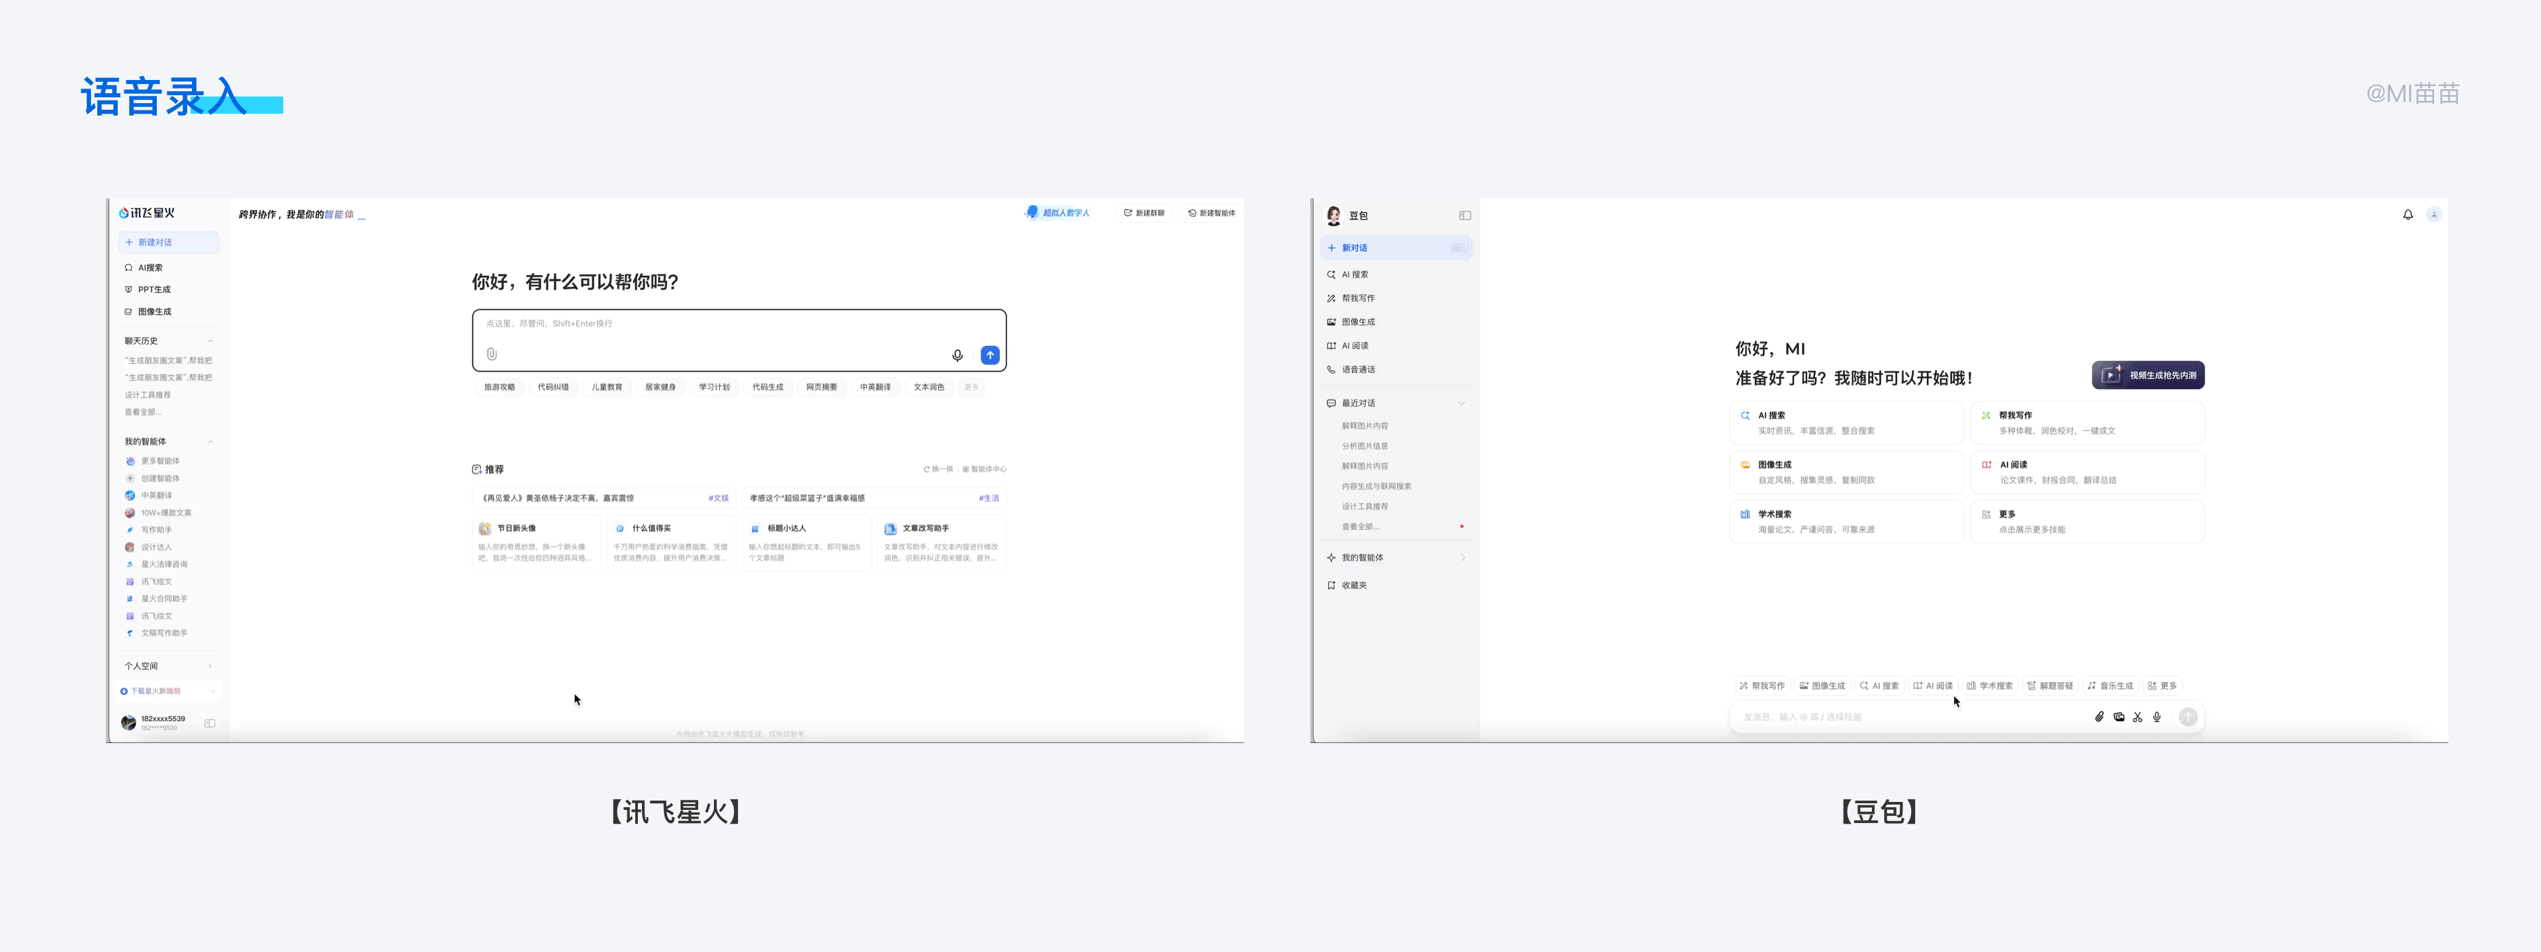Click the 豆包 avatar logo in the sidebar
The width and height of the screenshot is (2541, 952).
(x=1333, y=215)
